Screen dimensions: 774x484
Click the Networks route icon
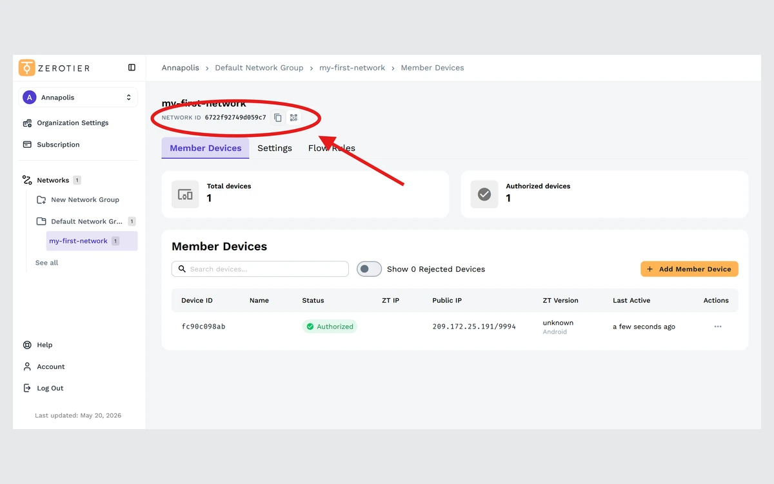27,180
